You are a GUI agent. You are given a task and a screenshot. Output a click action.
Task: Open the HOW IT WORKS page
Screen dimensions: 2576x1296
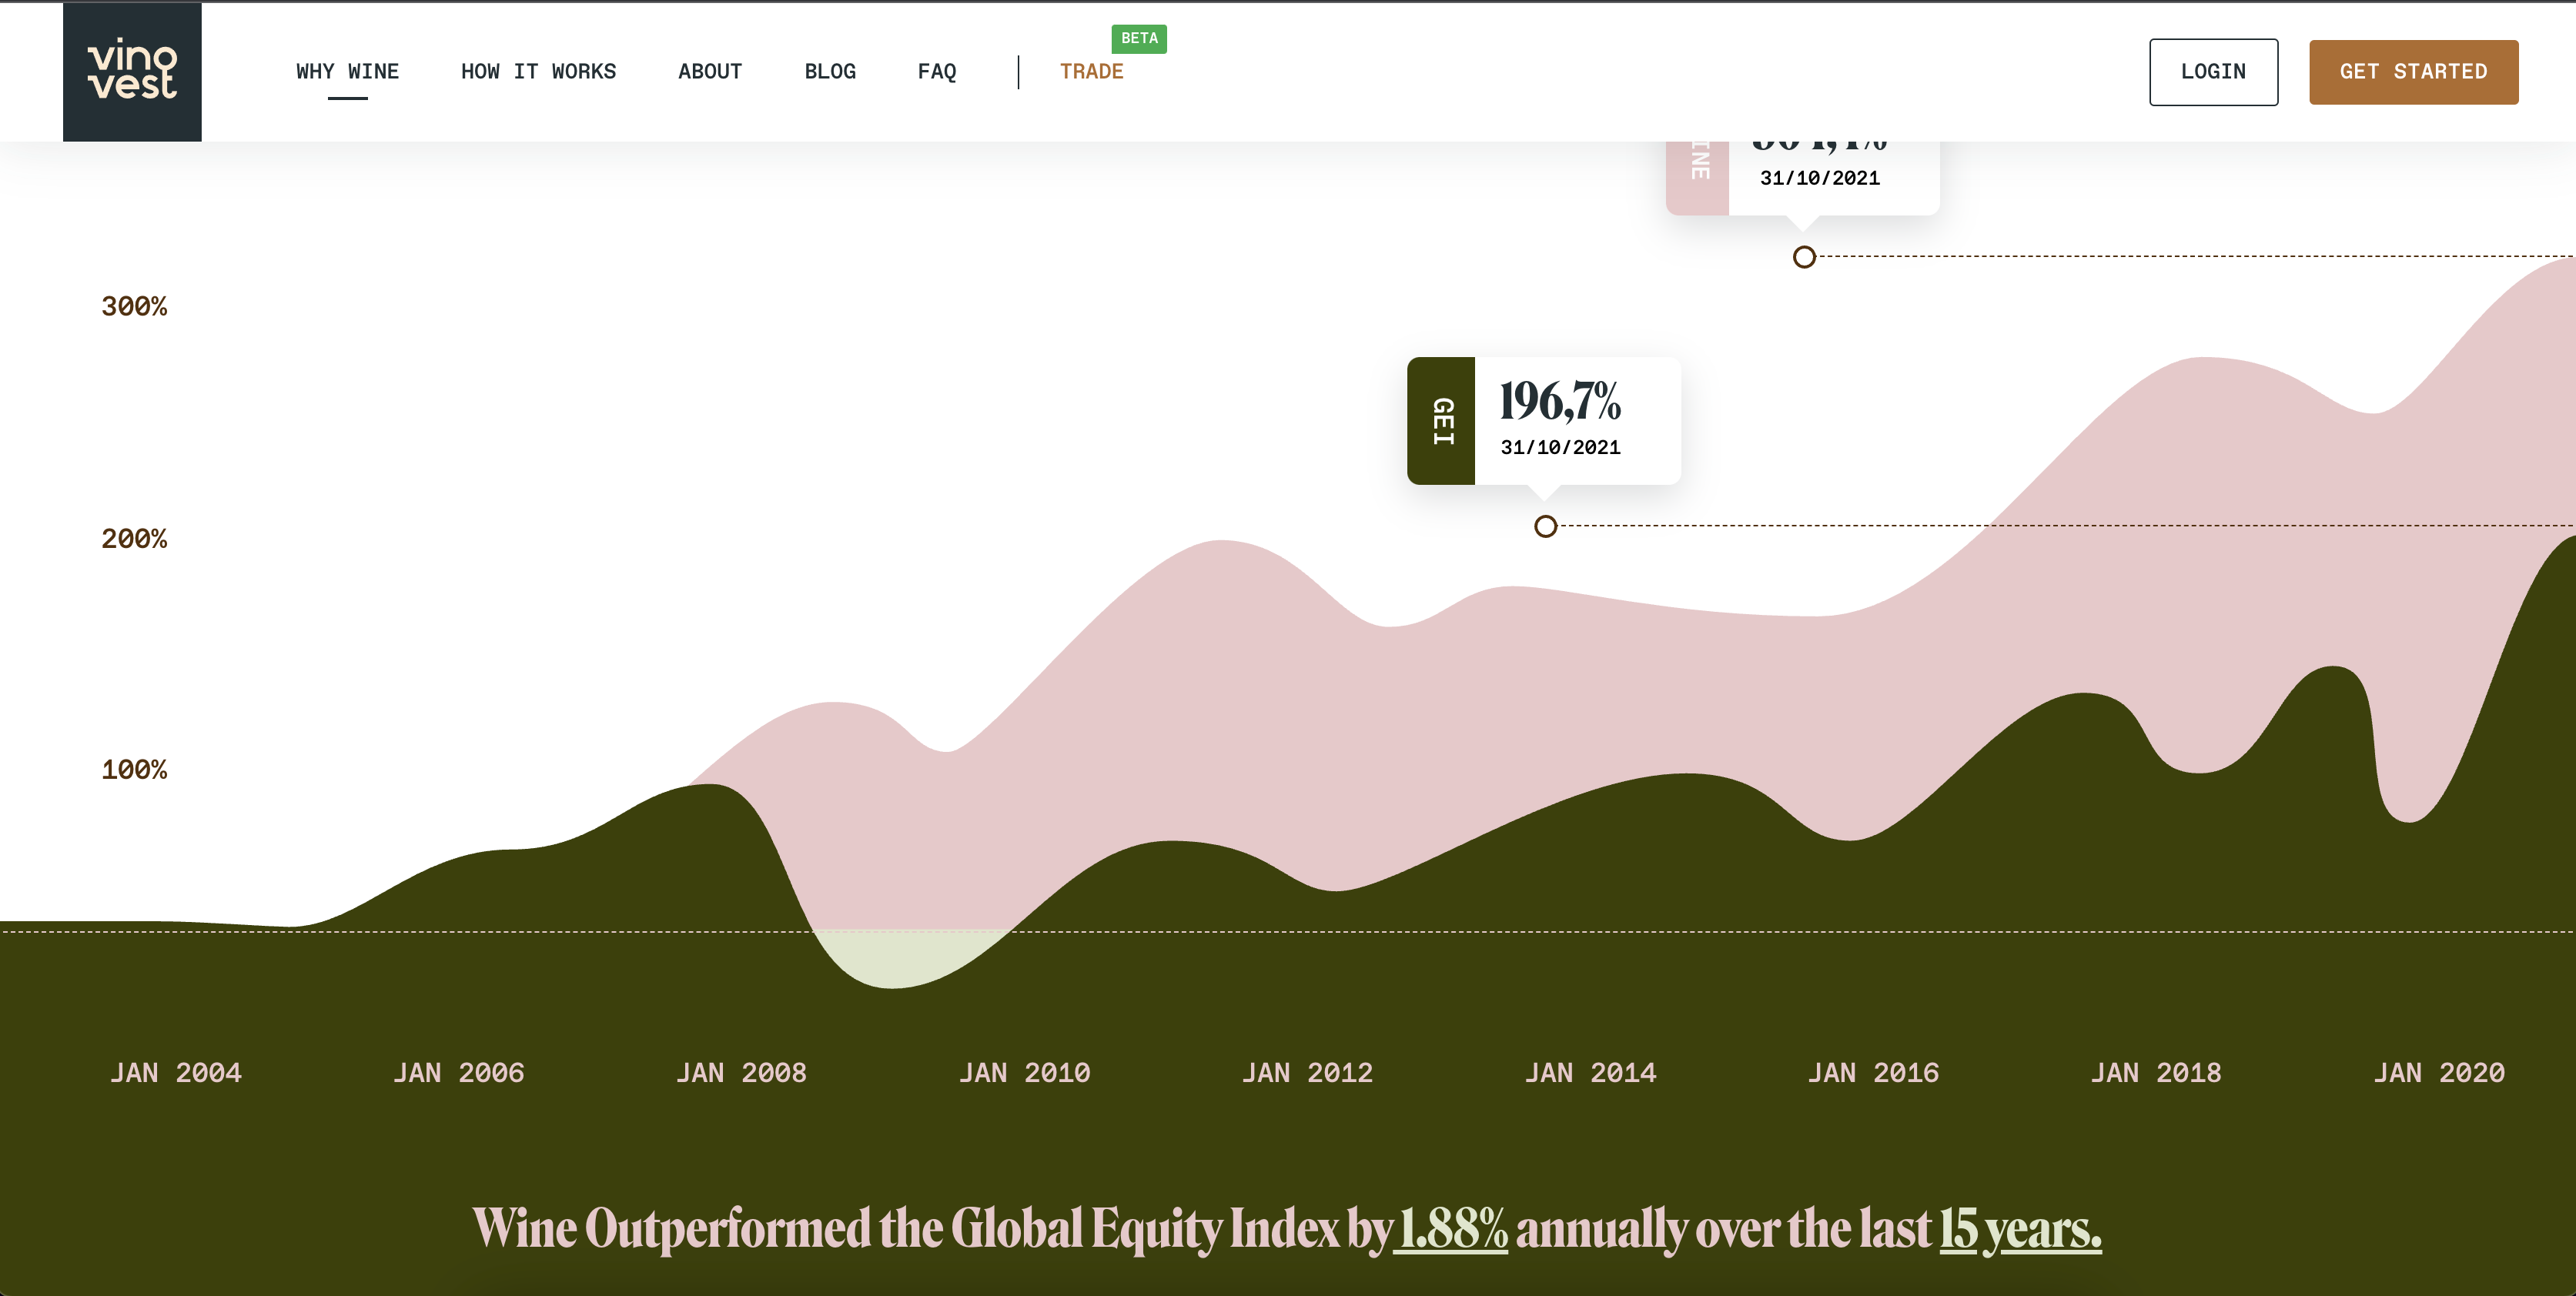tap(539, 71)
